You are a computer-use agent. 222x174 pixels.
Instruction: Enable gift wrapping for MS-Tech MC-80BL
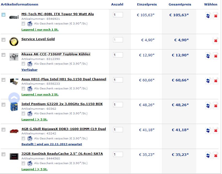(23, 23)
